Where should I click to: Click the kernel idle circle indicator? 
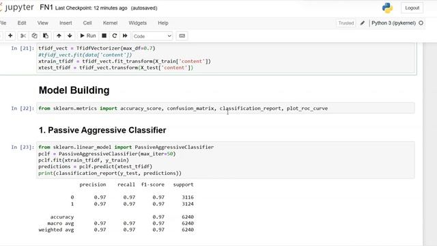pyautogui.click(x=421, y=23)
